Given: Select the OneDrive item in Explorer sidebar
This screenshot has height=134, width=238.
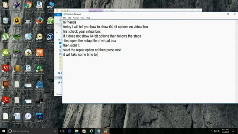Looking at the screenshot, I should tap(59, 73).
